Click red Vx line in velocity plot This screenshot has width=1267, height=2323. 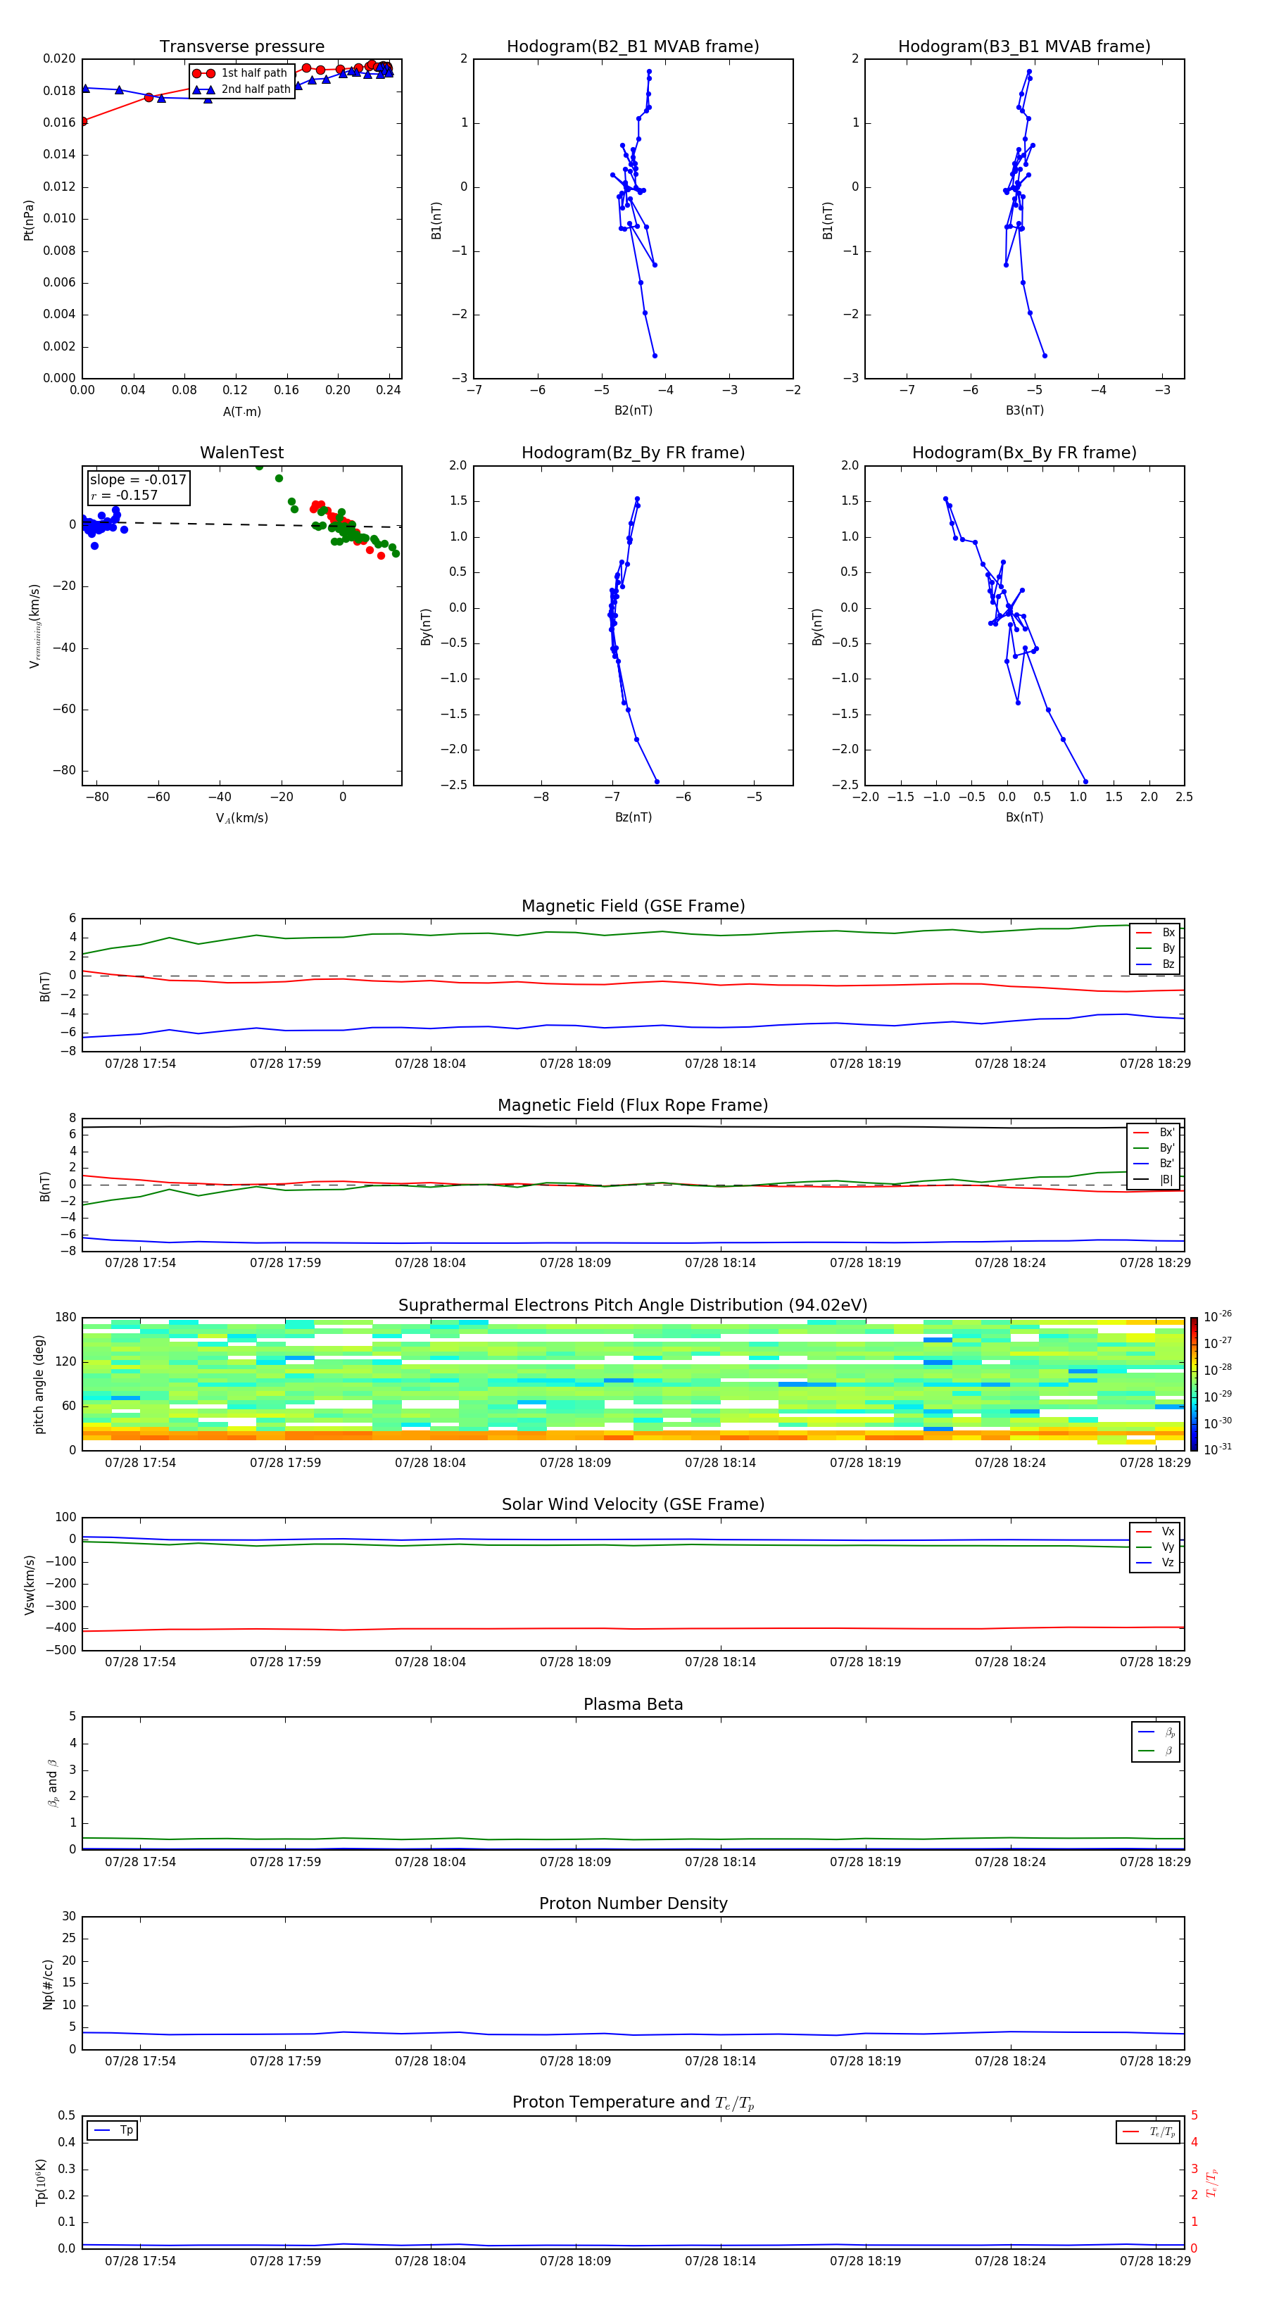[x=633, y=1629]
